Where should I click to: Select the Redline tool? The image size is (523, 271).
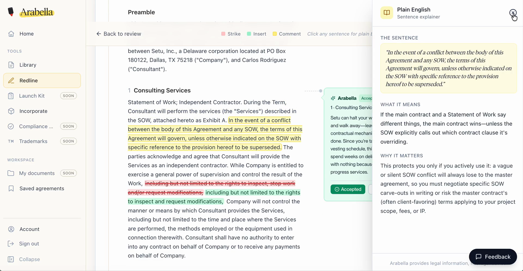coord(42,80)
